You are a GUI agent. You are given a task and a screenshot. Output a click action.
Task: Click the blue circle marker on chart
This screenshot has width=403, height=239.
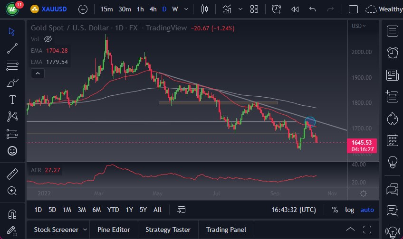[x=310, y=122]
